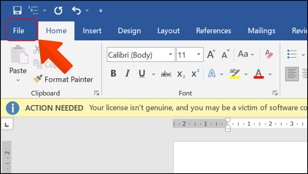Open the File tab
The width and height of the screenshot is (308, 174).
(x=18, y=31)
